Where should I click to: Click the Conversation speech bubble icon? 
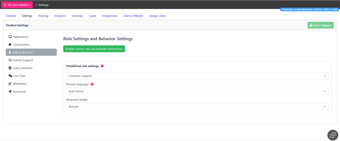coord(10,45)
